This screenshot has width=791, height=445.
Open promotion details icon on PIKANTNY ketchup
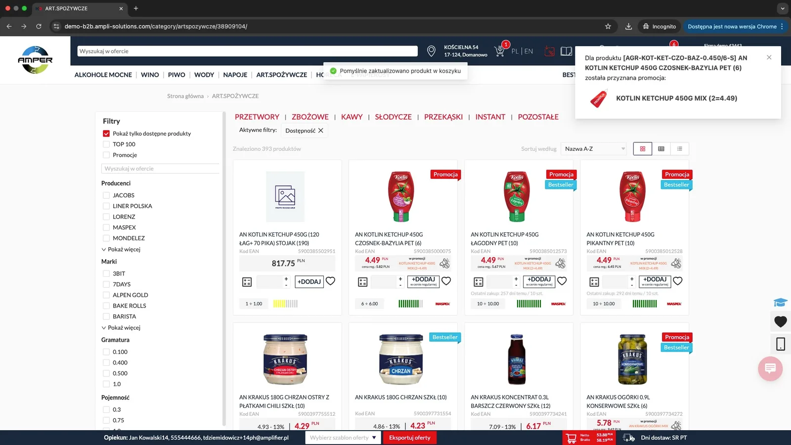point(676,264)
